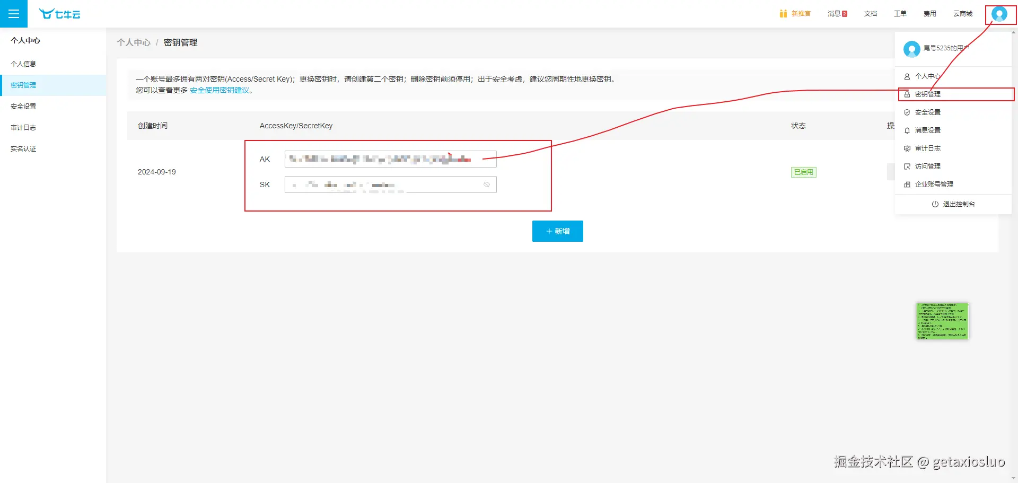Click the username 尾号5235的用户

[x=946, y=48]
